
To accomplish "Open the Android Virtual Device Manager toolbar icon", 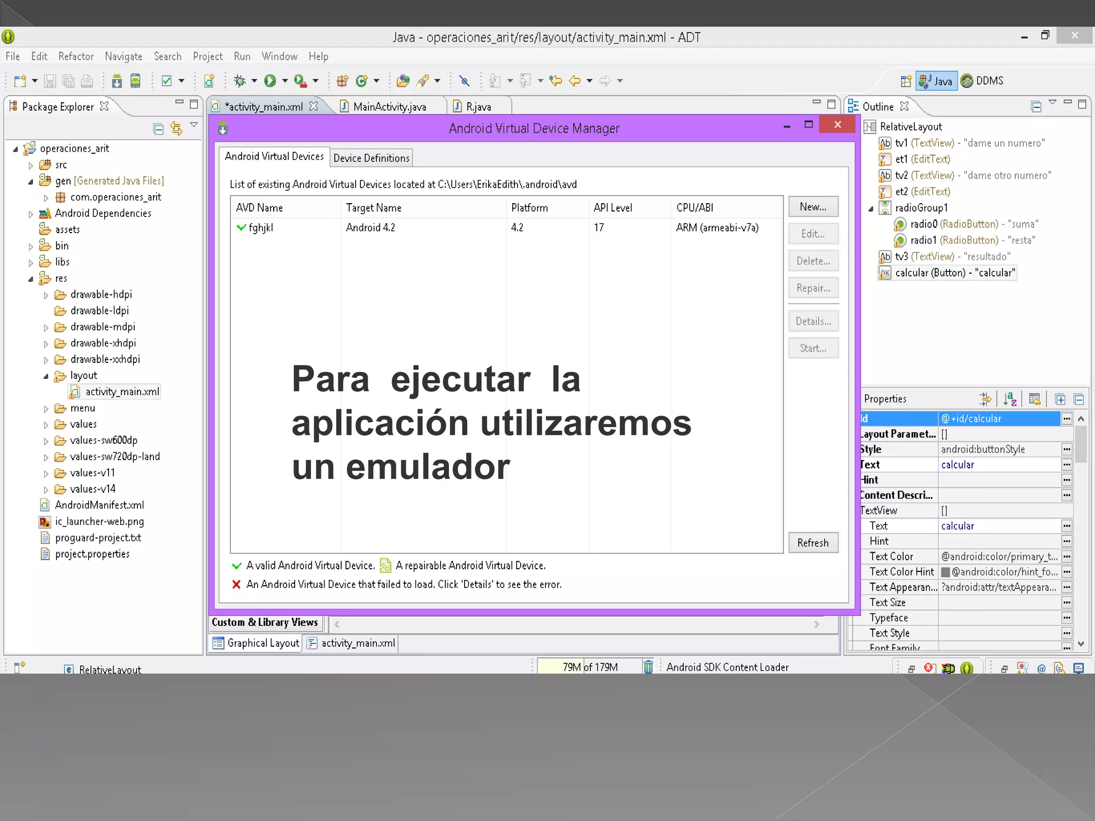I will coord(135,81).
